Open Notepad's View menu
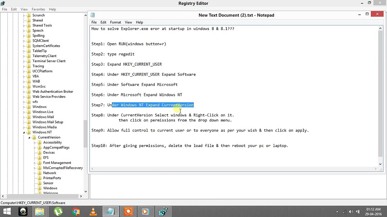Viewport: 387px width, 217px height. [128, 22]
